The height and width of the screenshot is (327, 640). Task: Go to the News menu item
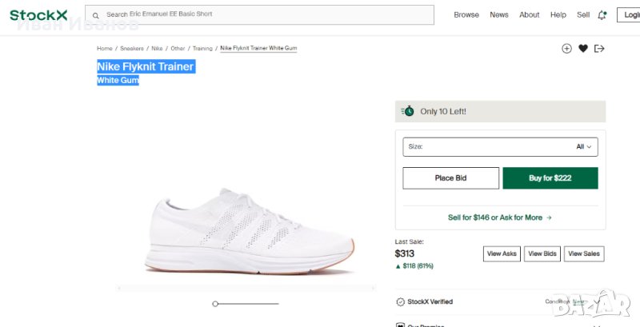coord(499,15)
